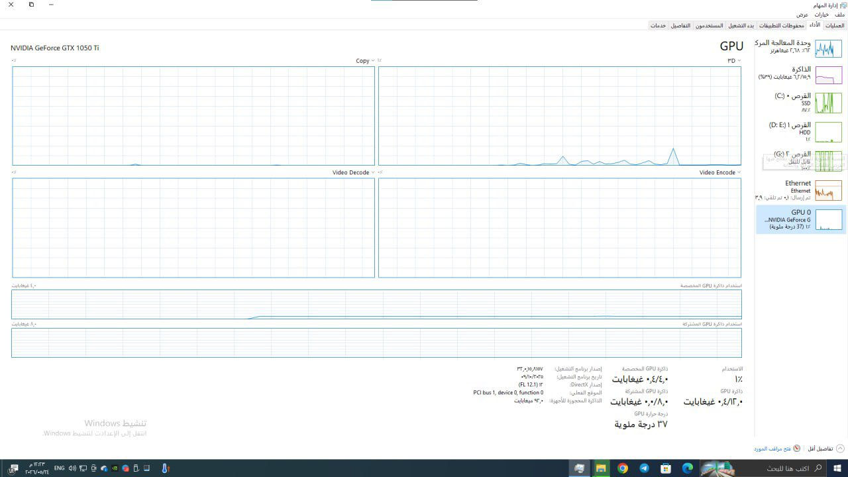Click the Task Manager taskbar button

click(580, 468)
